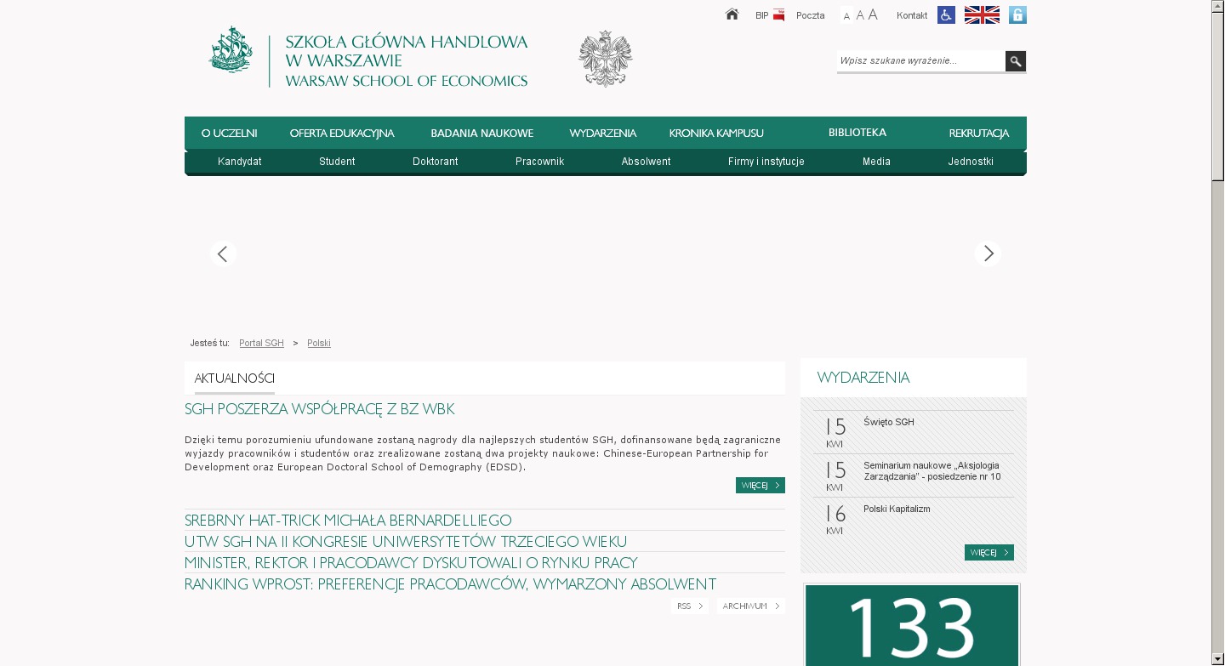Click the wheelchair accessibility icon

(946, 15)
